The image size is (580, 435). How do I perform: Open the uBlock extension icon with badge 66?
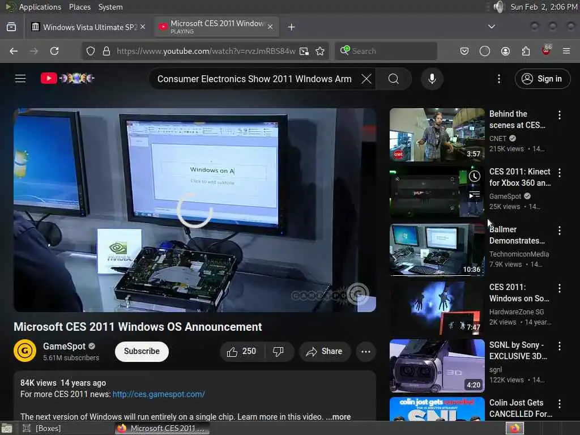coord(547,50)
